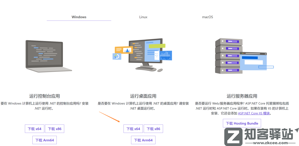Image resolution: width=299 pixels, height=146 pixels.
Task: Download x64 for the console app runtime
Action: pyautogui.click(x=34, y=129)
